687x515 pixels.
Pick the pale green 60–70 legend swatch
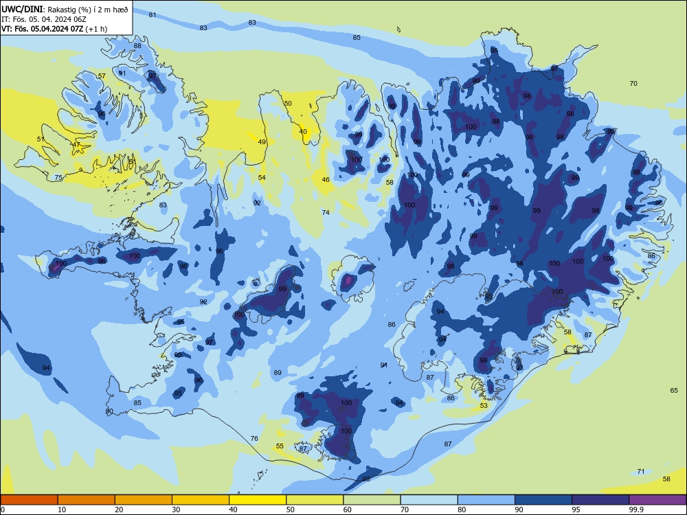tap(372, 500)
